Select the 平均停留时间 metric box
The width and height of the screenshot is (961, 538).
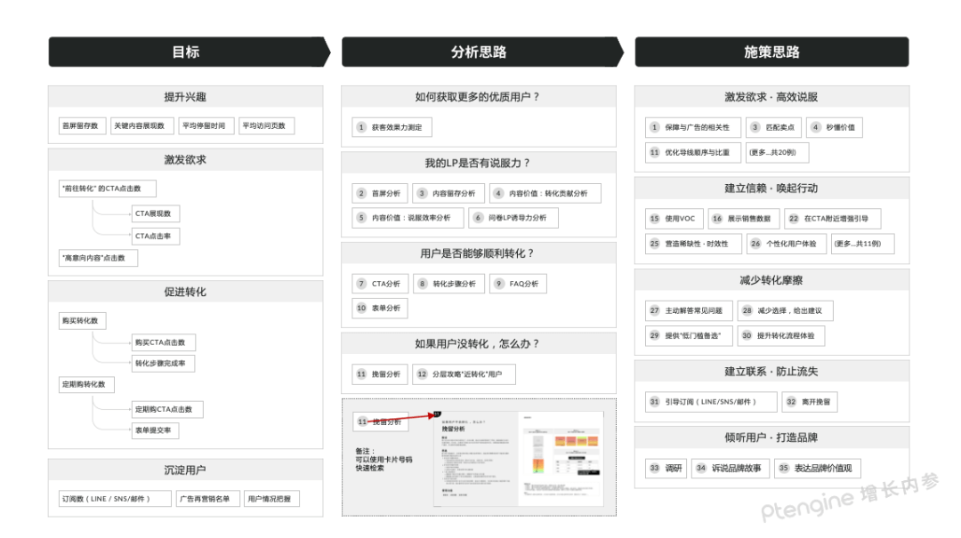[x=205, y=126]
